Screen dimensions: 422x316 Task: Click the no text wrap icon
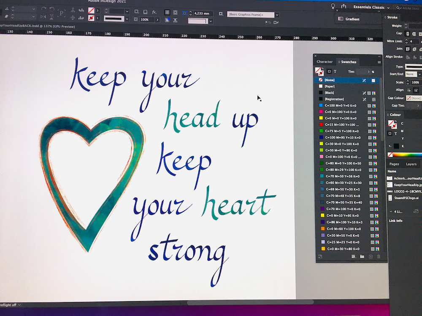pyautogui.click(x=167, y=12)
